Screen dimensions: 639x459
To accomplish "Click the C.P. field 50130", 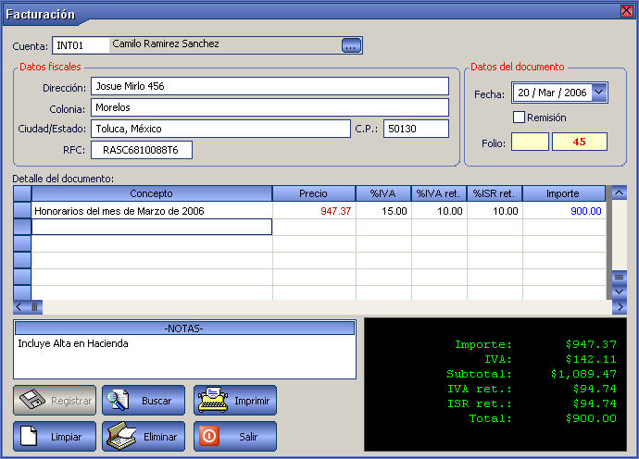I will pos(416,129).
